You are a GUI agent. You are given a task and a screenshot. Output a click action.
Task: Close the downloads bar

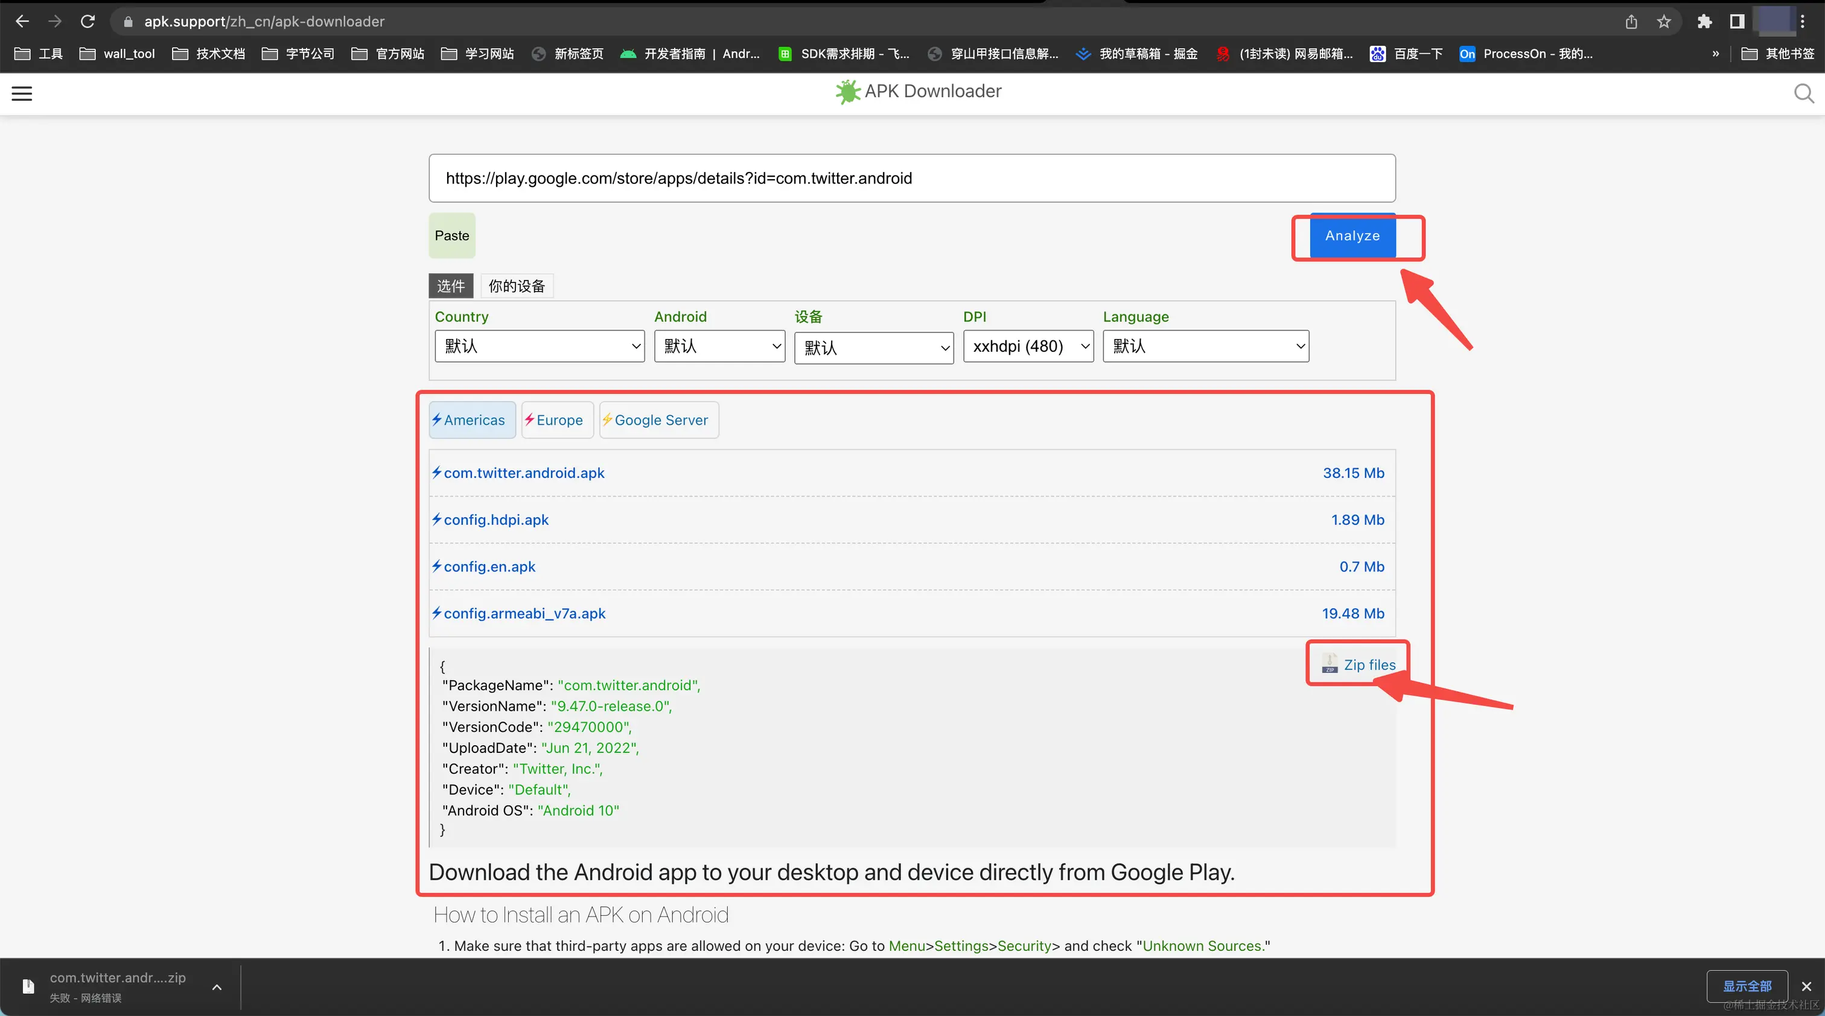[x=1806, y=986]
